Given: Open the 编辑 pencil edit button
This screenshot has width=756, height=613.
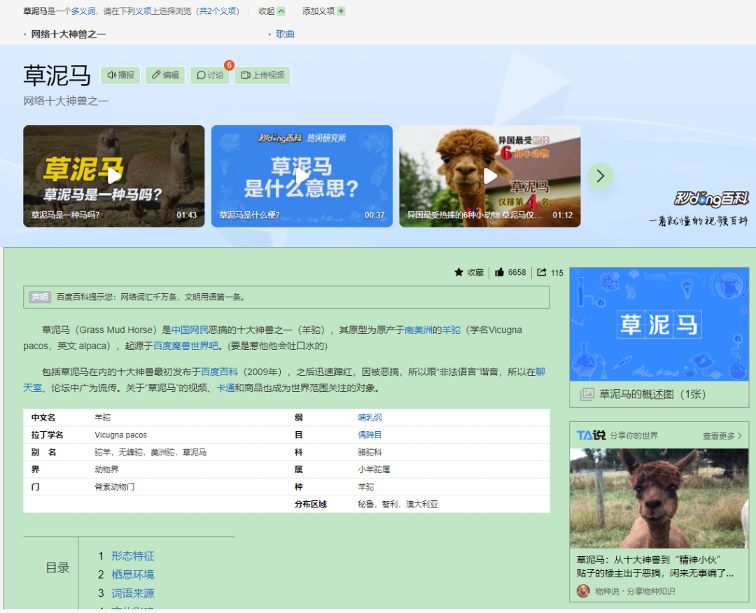Looking at the screenshot, I should 165,75.
